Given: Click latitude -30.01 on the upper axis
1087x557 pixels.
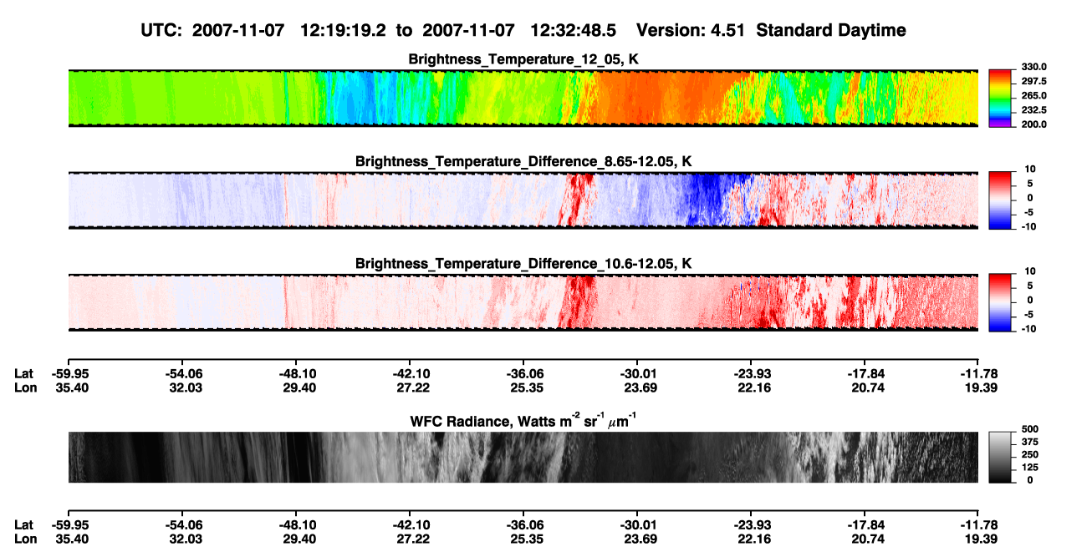Looking at the screenshot, I should (637, 373).
